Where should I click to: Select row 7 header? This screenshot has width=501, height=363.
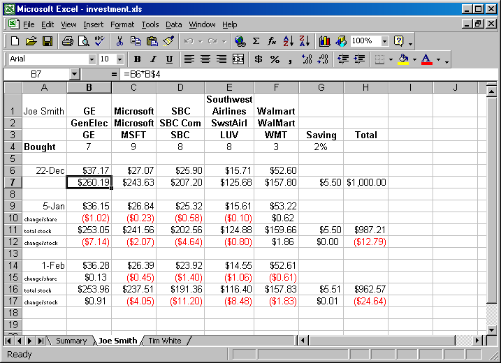point(13,182)
